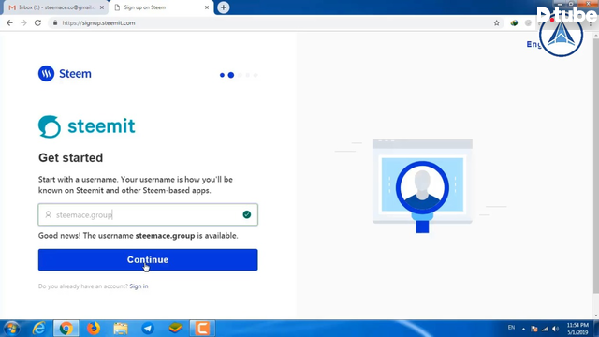599x337 pixels.
Task: Open the BlueStacks taskbar icon
Action: pyautogui.click(x=175, y=329)
